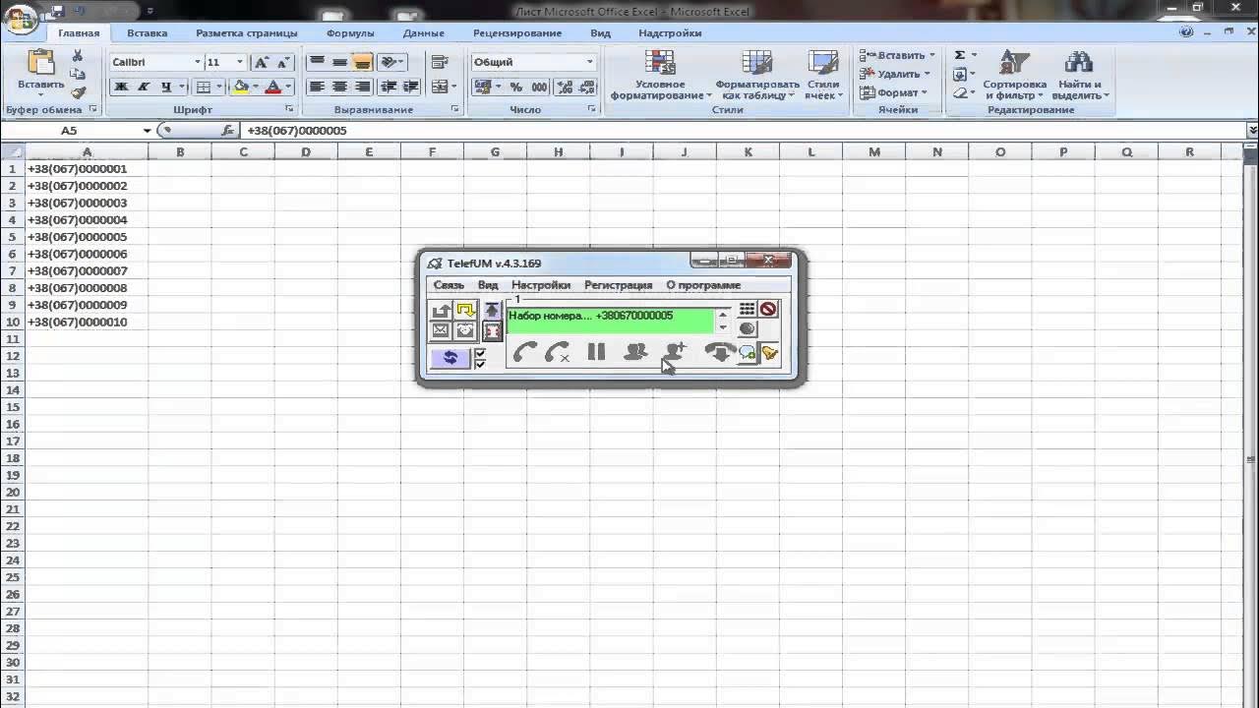Image resolution: width=1259 pixels, height=708 pixels.
Task: Open the Общий number format dropdown
Action: (x=590, y=62)
